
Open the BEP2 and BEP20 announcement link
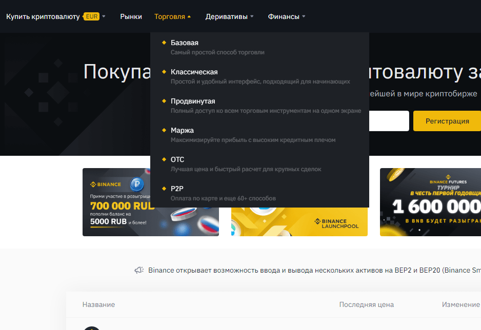[314, 270]
